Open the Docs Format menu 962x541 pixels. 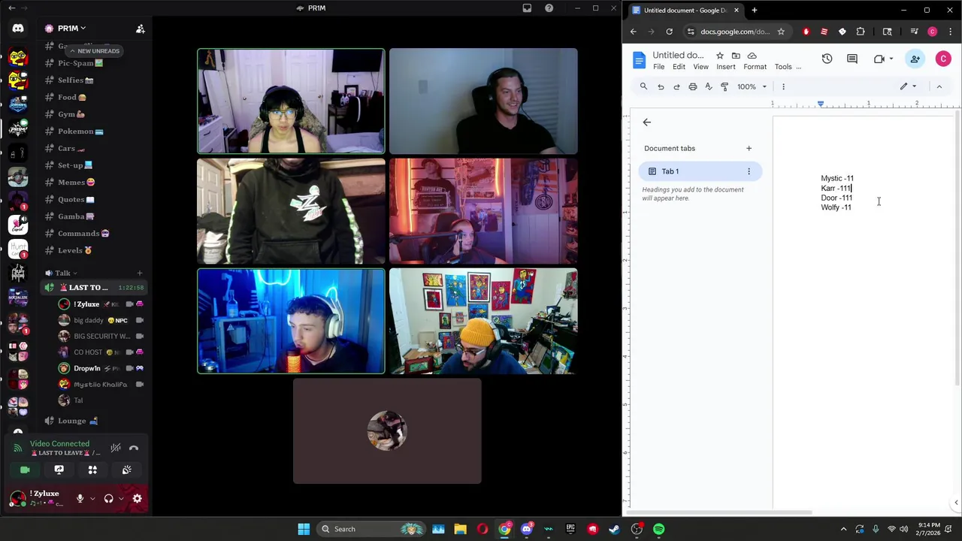[755, 67]
